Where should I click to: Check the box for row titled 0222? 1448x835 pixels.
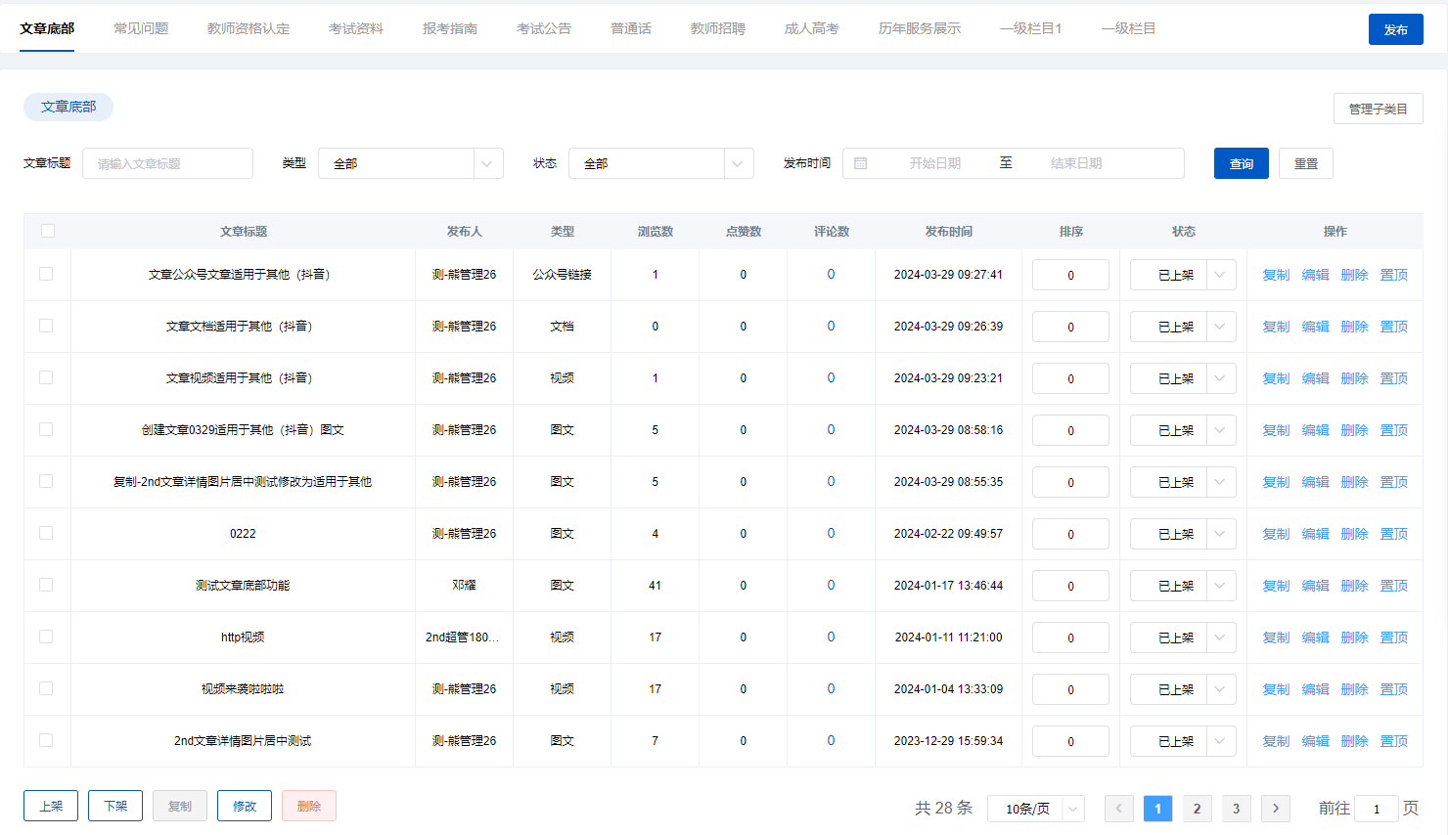[46, 533]
